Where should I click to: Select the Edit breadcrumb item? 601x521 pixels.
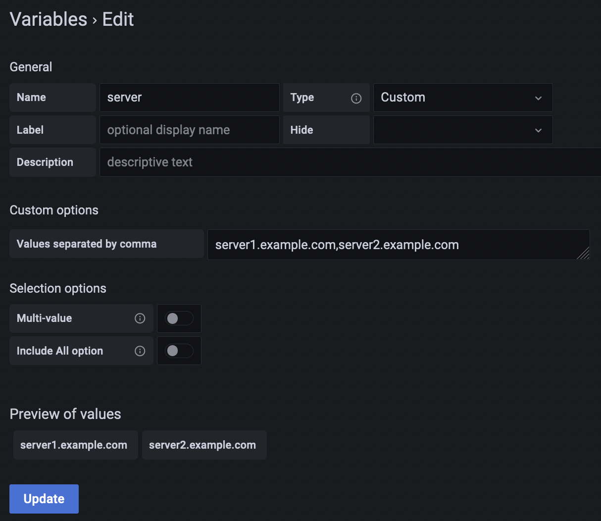pyautogui.click(x=118, y=19)
